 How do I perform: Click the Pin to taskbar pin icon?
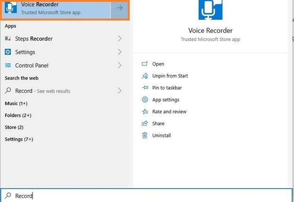tap(145, 88)
